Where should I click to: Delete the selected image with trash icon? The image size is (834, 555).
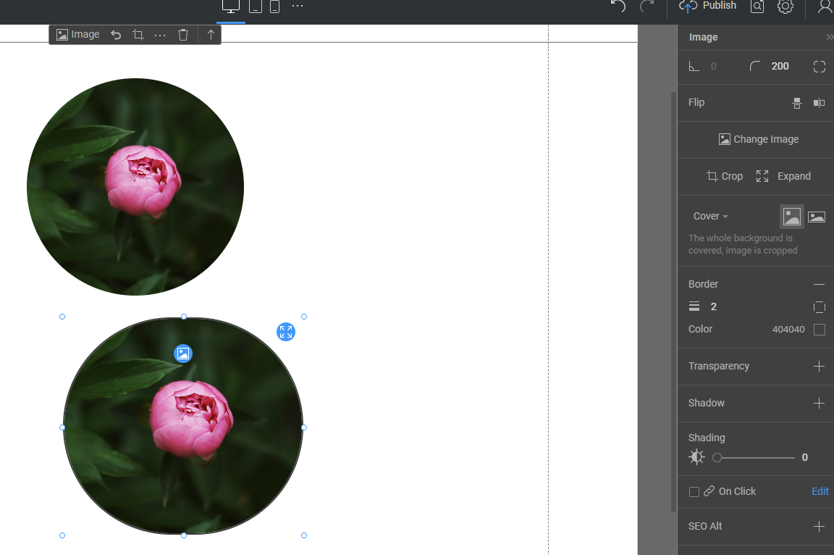click(x=183, y=35)
